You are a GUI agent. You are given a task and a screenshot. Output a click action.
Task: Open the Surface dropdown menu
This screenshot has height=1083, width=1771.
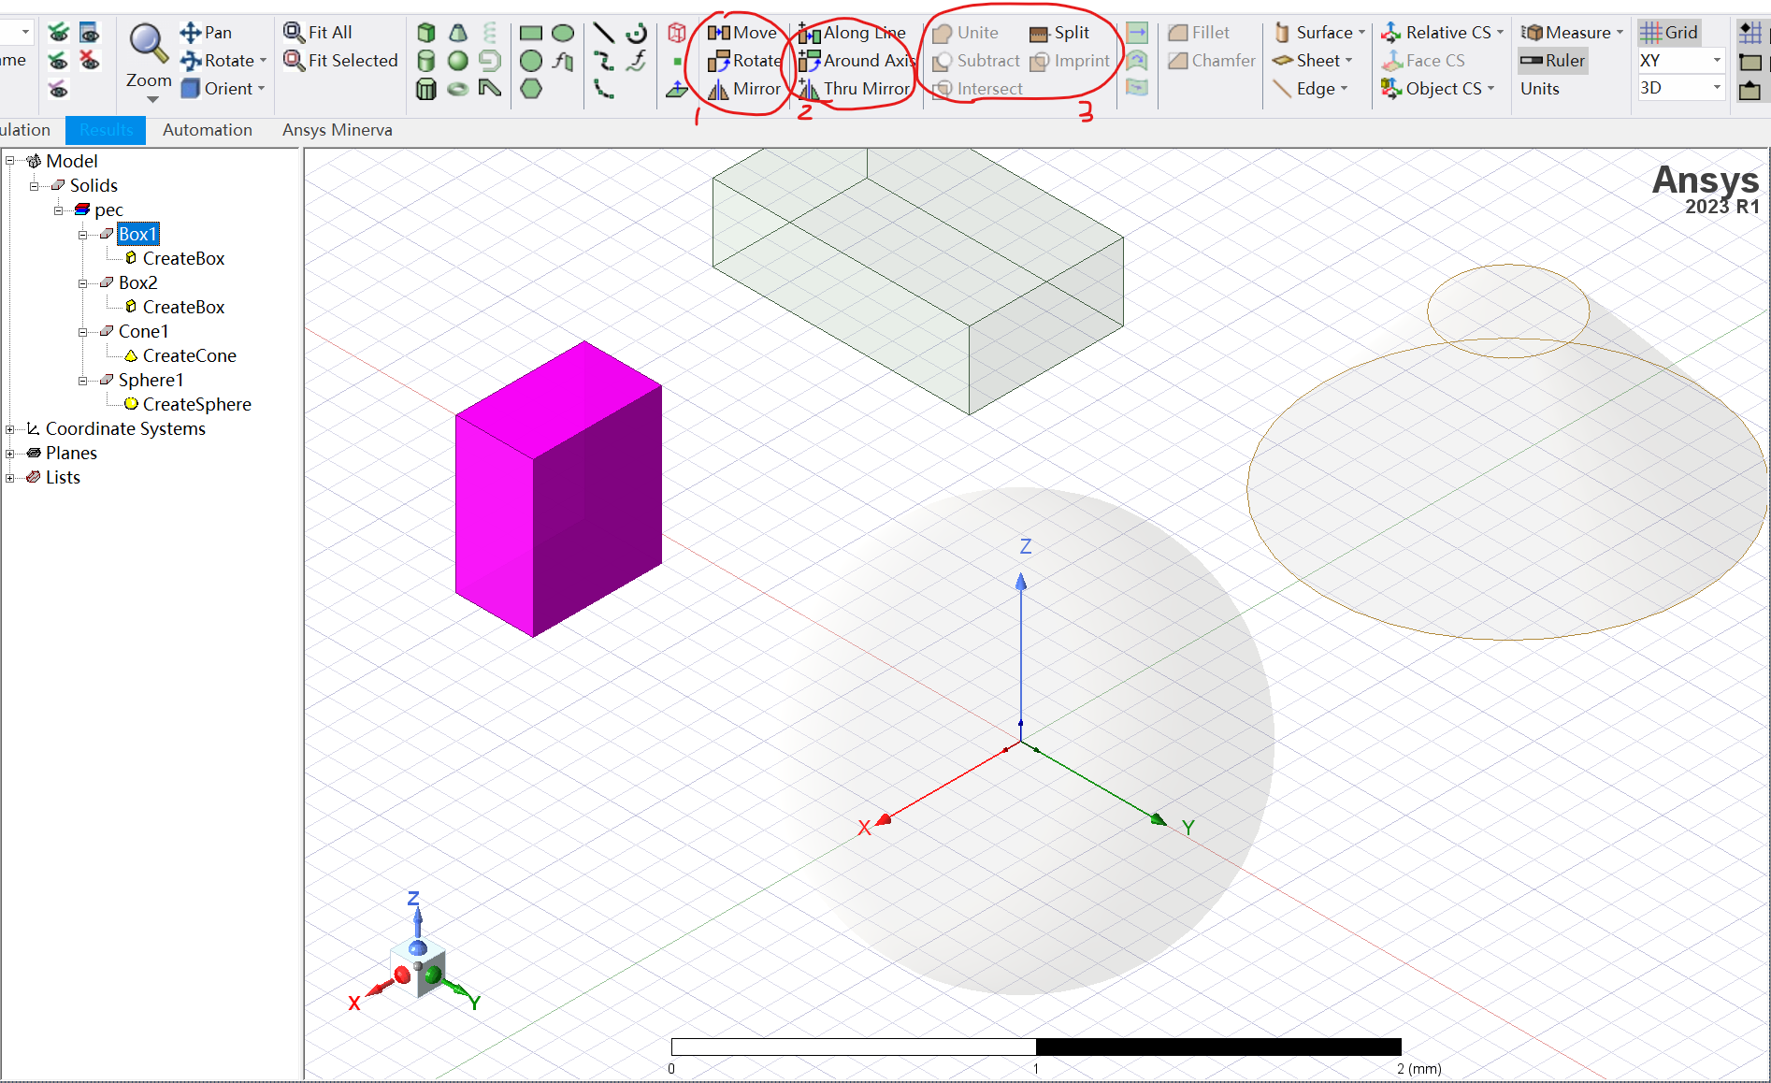[x=1319, y=33]
